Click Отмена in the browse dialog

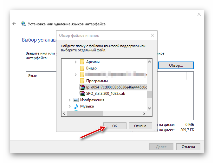click(140, 126)
